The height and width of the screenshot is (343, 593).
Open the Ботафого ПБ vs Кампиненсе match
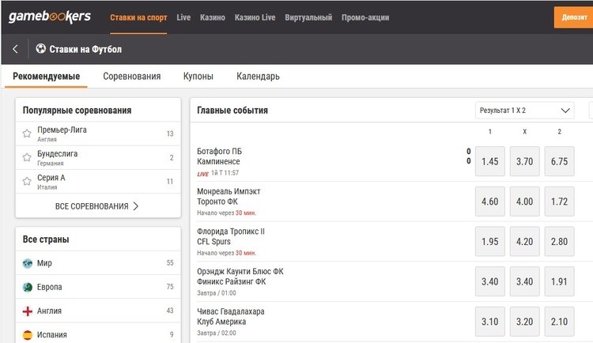point(219,156)
